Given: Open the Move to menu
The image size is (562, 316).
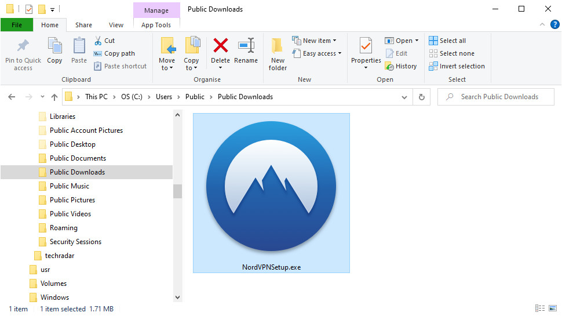Looking at the screenshot, I should coord(167,54).
